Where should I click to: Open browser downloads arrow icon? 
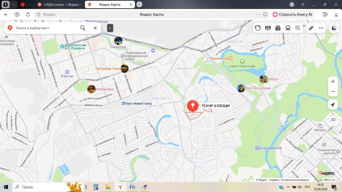(x=336, y=15)
